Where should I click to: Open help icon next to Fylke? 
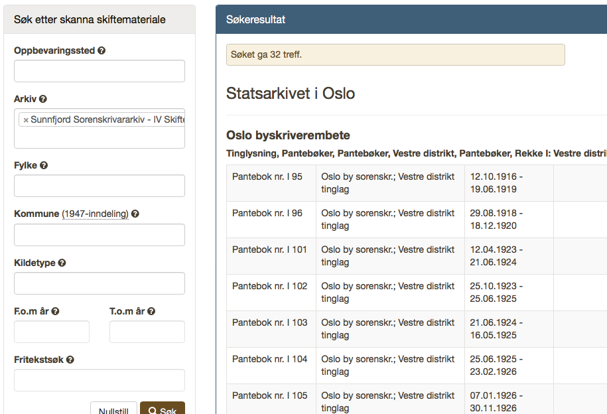click(44, 165)
